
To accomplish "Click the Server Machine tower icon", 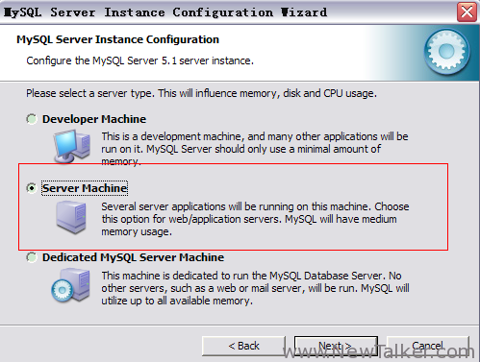I will [71, 218].
